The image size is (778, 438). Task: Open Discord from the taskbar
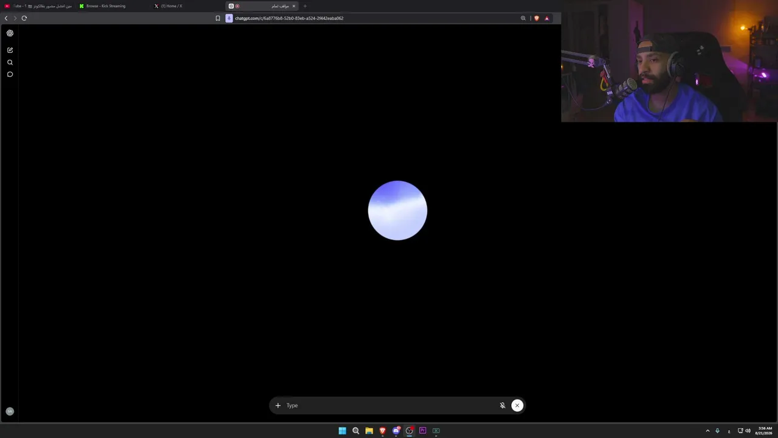tap(396, 431)
